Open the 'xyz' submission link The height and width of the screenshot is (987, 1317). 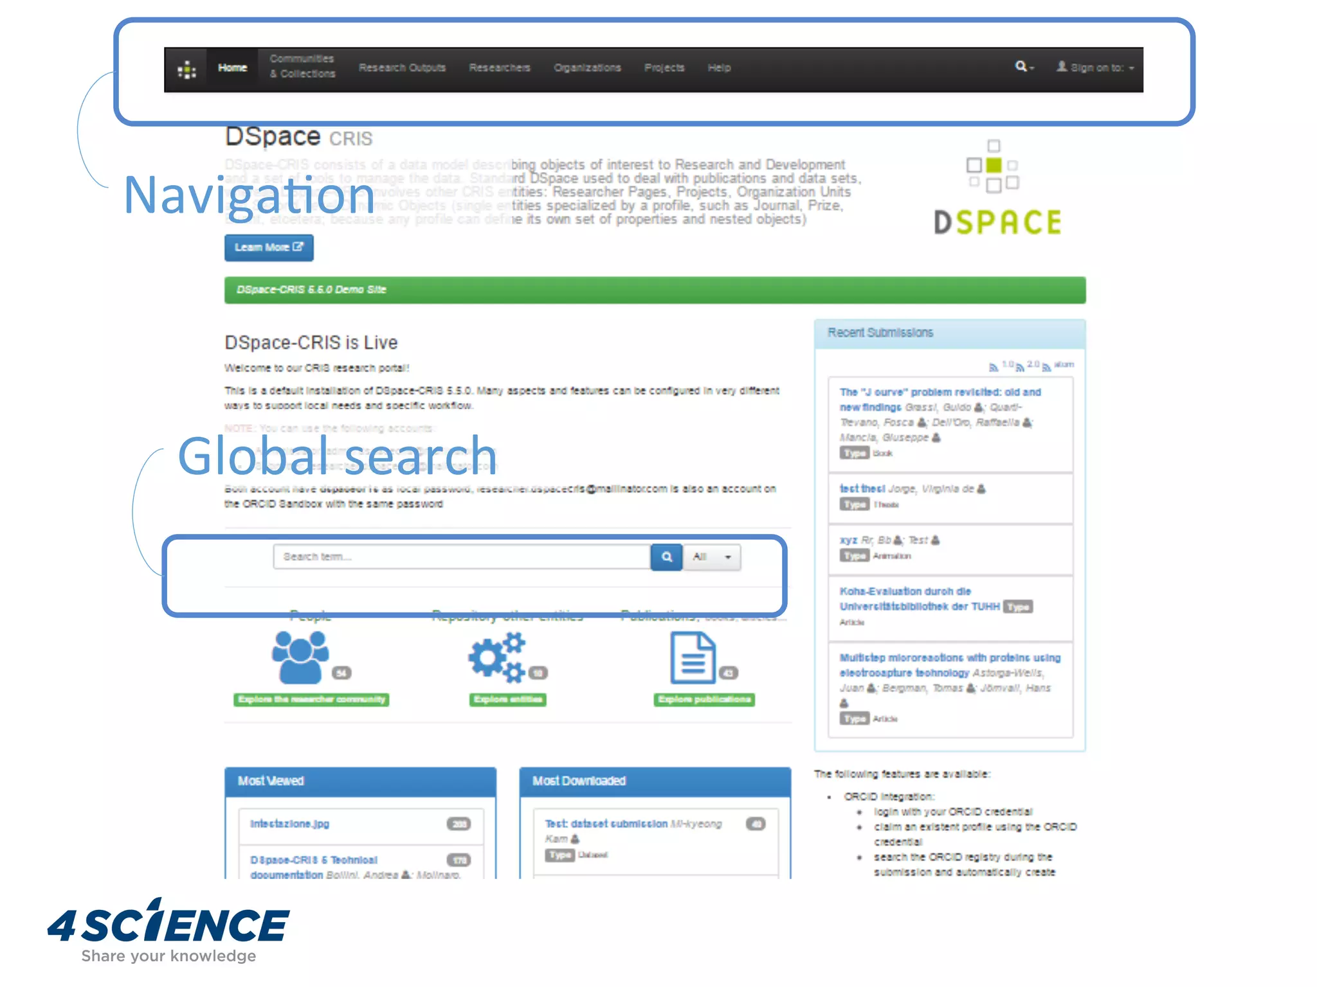pos(848,540)
